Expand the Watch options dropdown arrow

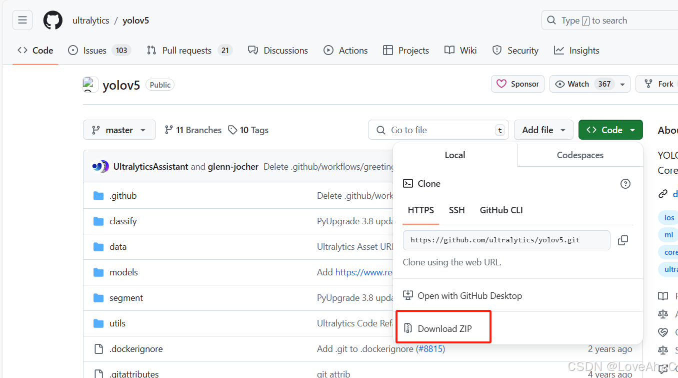[x=622, y=84]
